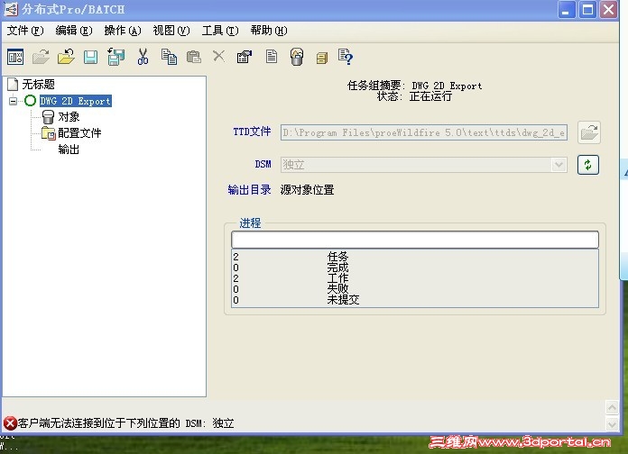Image resolution: width=628 pixels, height=454 pixels.
Task: Click the document page toolbar icon
Action: coord(272,57)
